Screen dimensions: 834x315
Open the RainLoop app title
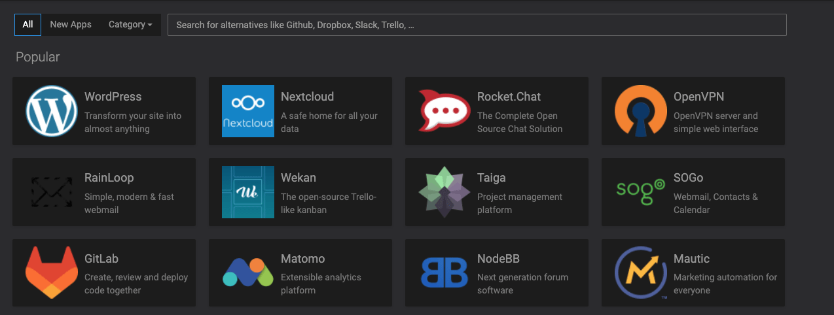click(x=109, y=178)
